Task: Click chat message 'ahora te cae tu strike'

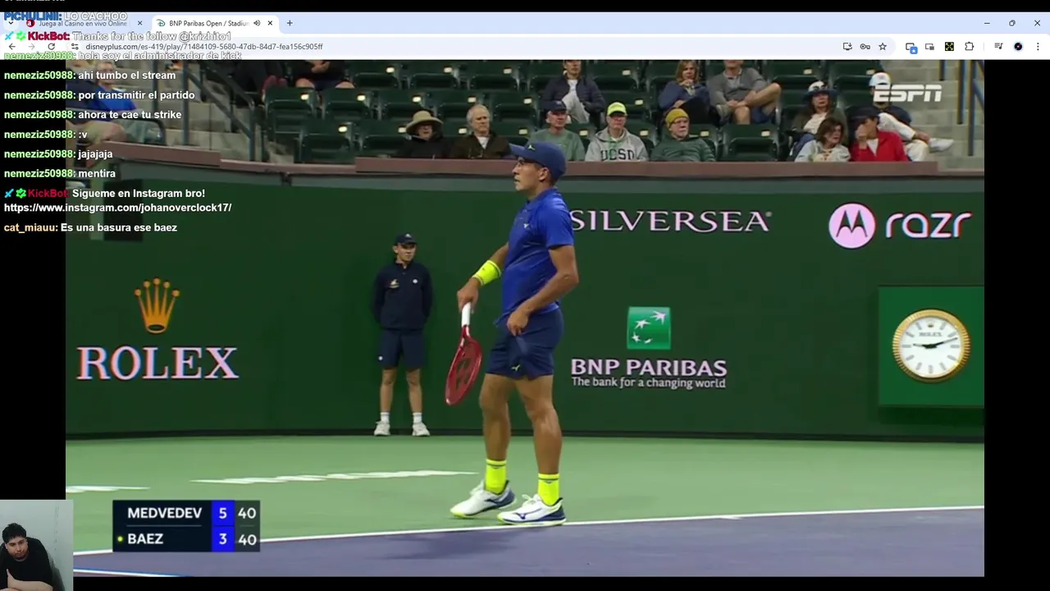Action: click(130, 115)
